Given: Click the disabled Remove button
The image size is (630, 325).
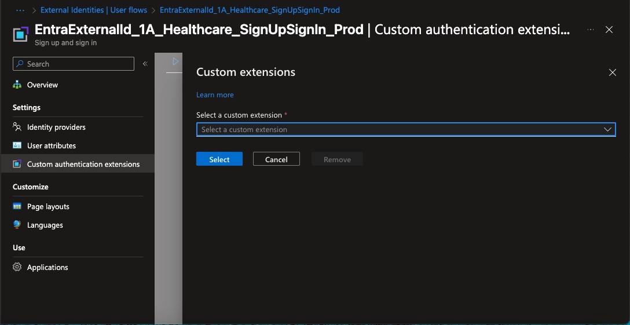Looking at the screenshot, I should 337,159.
